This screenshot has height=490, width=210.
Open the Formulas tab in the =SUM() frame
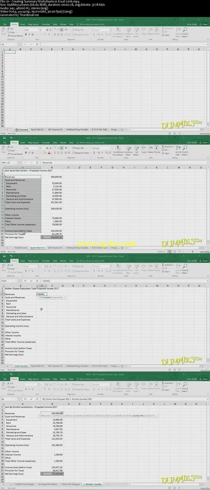coord(46,261)
